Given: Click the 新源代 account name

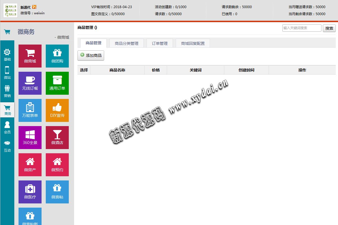Looking at the screenshot, I should click(x=26, y=7).
